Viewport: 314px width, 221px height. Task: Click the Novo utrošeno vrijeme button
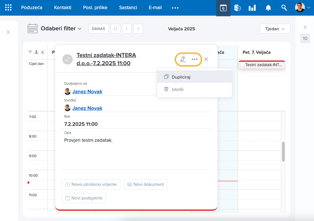[91, 184]
